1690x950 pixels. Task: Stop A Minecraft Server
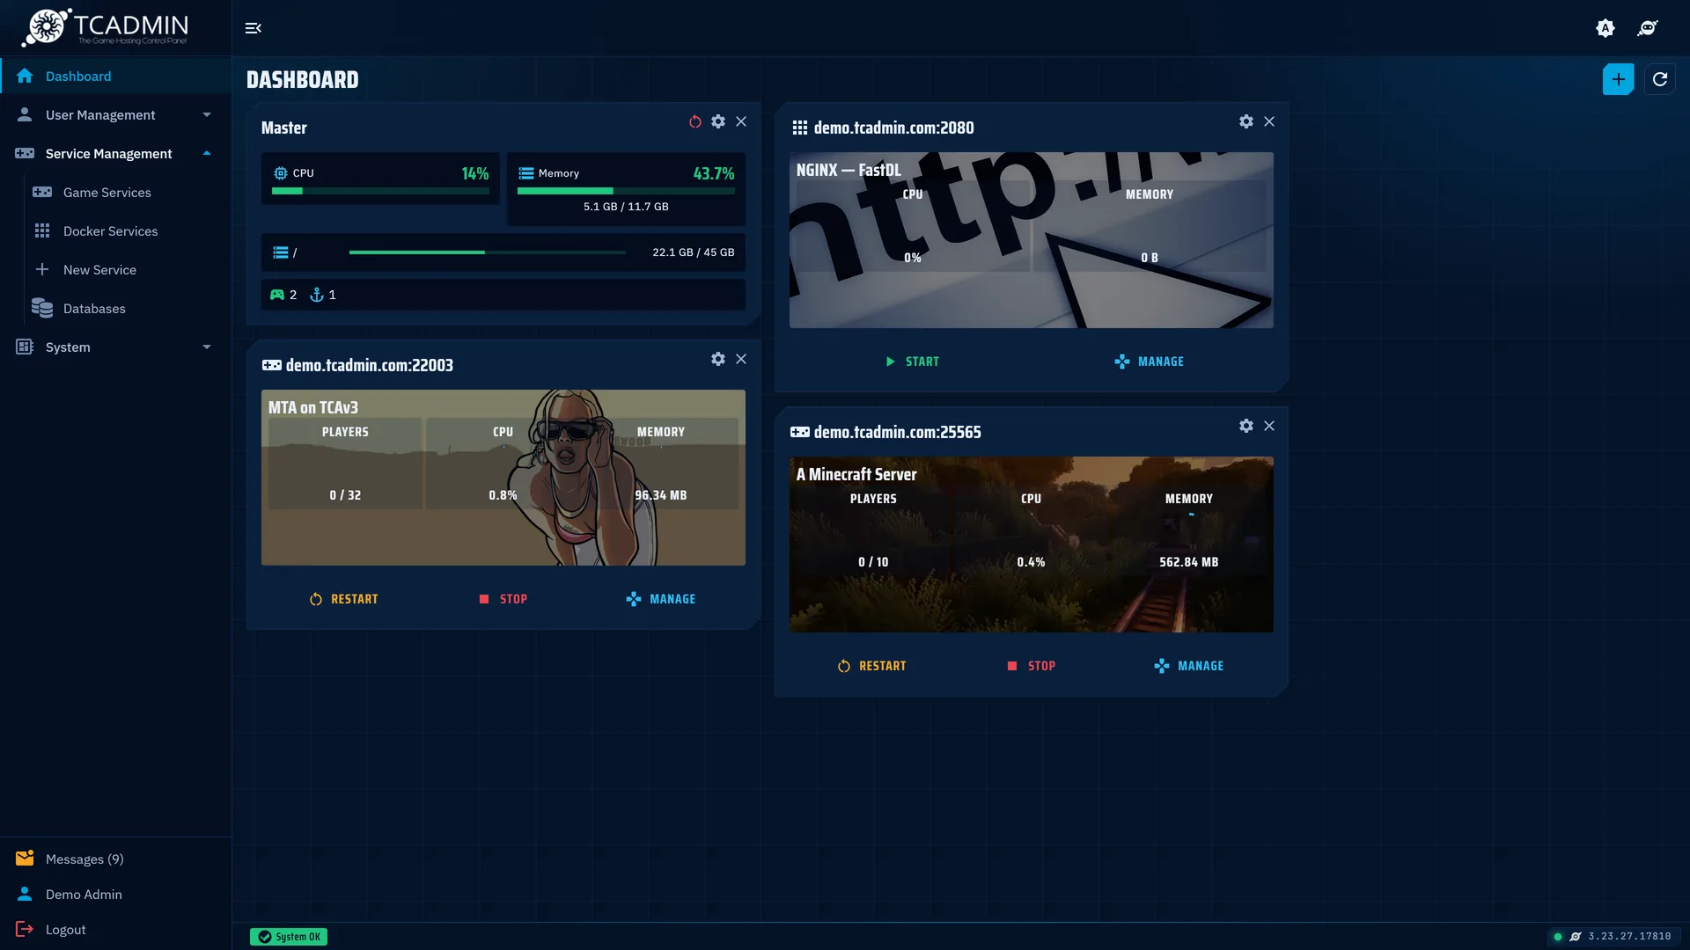coord(1032,666)
